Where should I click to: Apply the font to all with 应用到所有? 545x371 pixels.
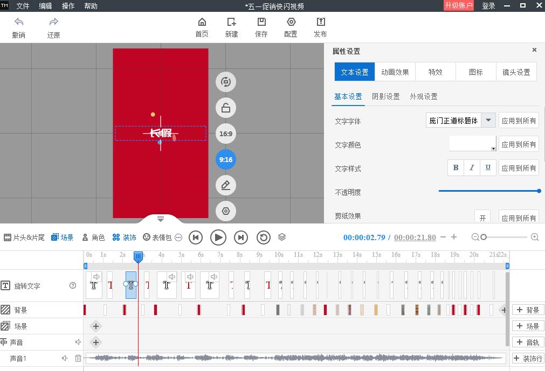tap(519, 120)
